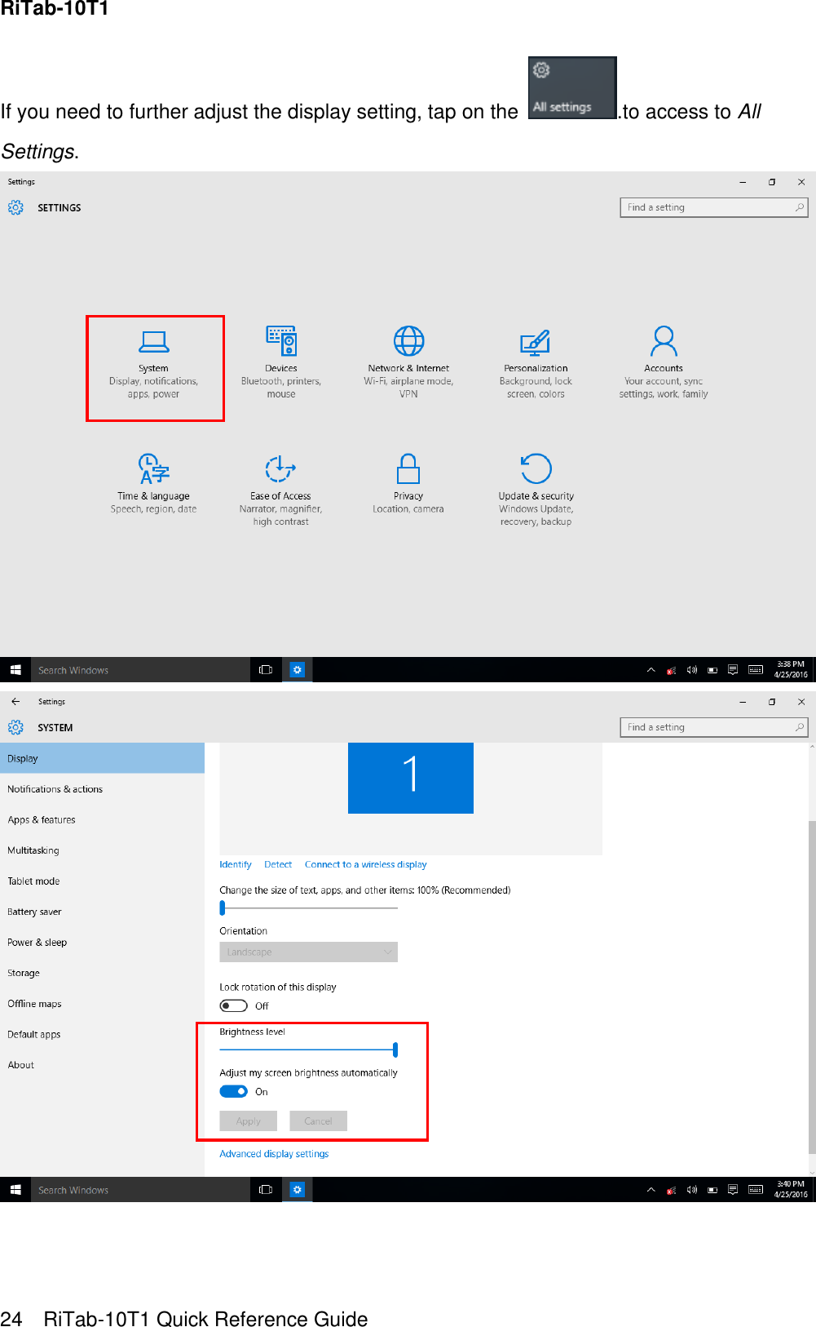Click the Apply button
The width and height of the screenshot is (816, 1327).
pyautogui.click(x=248, y=1121)
